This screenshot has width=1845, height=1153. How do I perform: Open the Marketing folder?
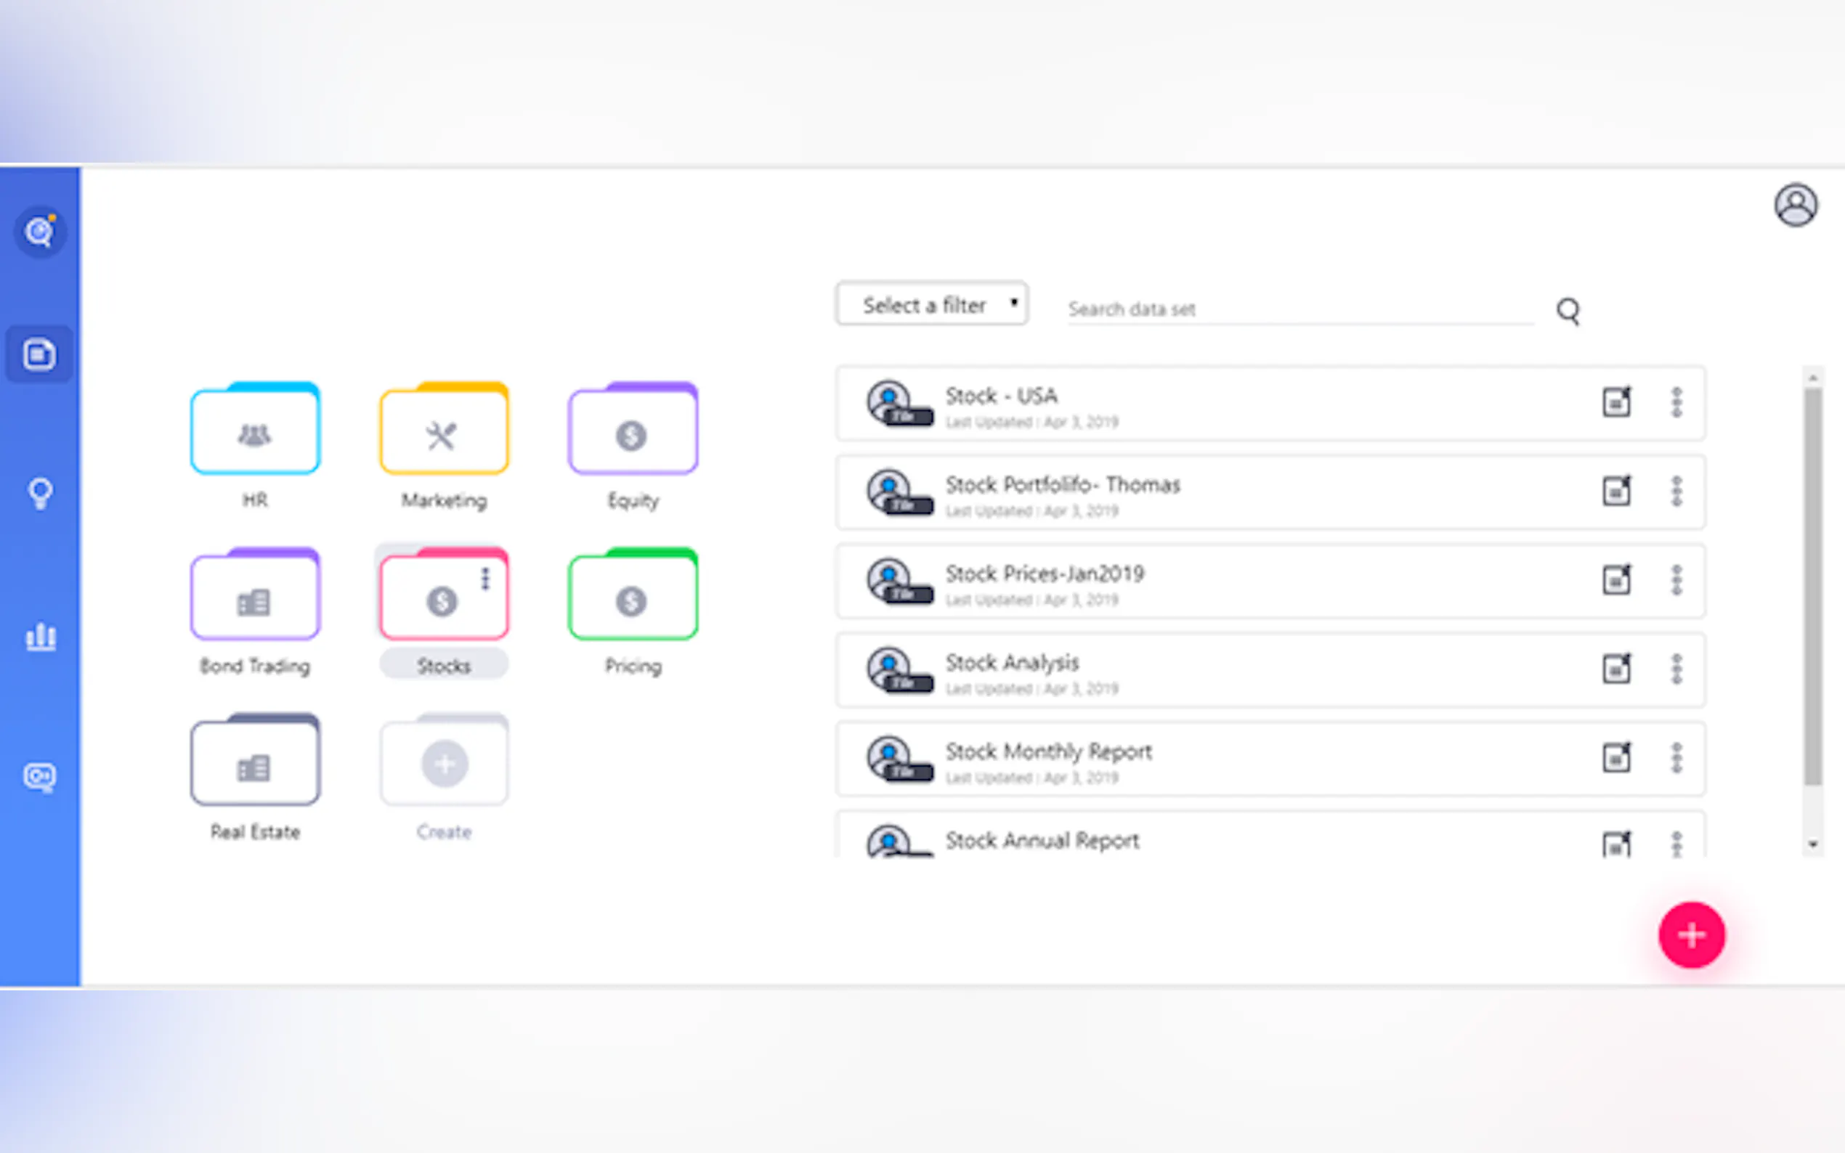(444, 431)
